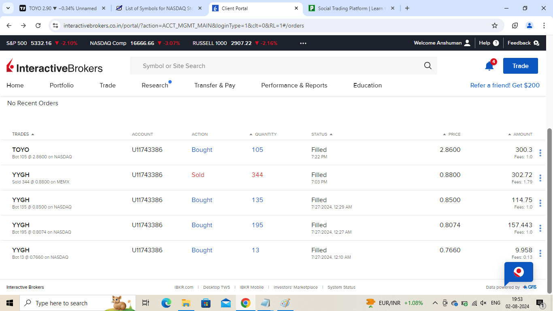Open the Research menu
The height and width of the screenshot is (311, 553).
[x=155, y=85]
